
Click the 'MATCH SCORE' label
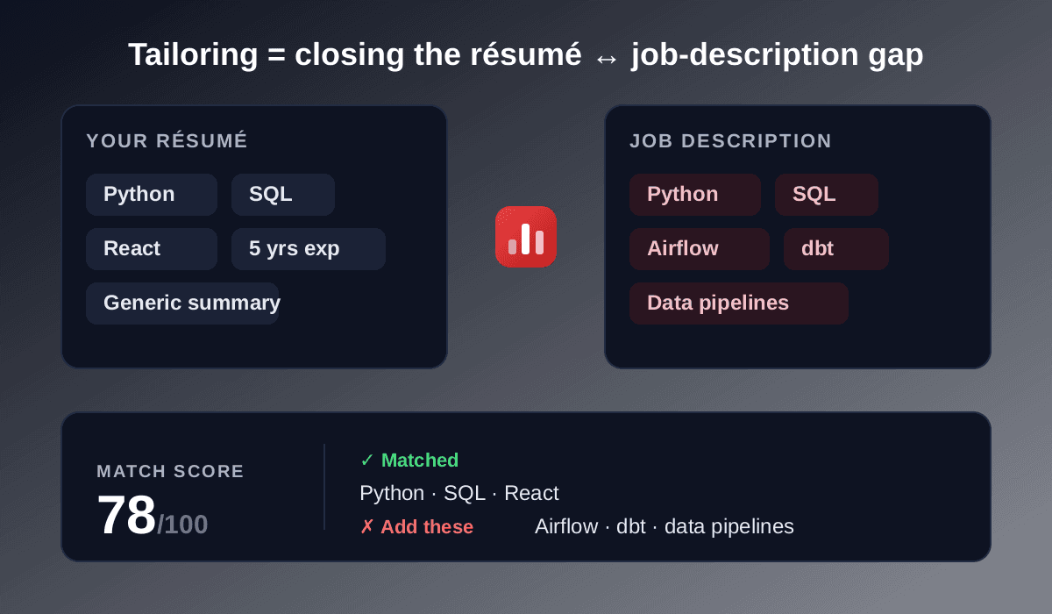pyautogui.click(x=171, y=472)
